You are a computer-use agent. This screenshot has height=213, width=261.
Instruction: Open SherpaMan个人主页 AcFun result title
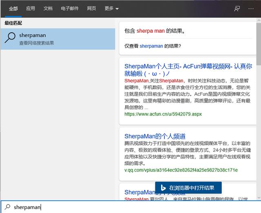[x=188, y=70]
